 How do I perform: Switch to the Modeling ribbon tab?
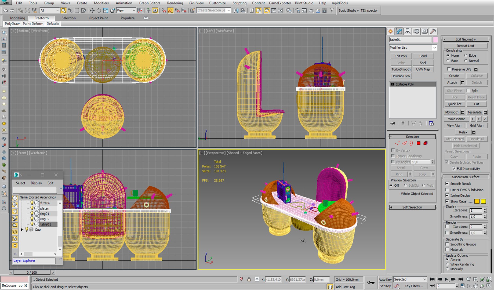point(18,18)
